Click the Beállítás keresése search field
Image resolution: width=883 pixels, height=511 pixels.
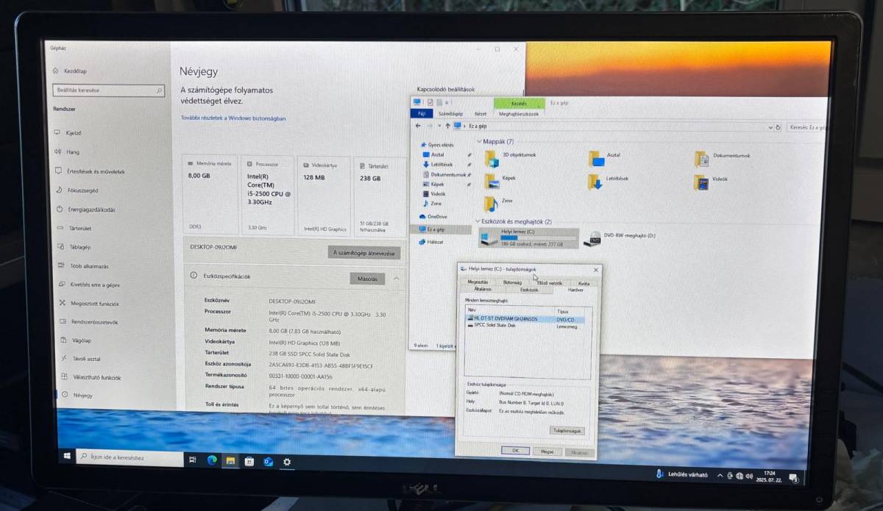pyautogui.click(x=109, y=90)
